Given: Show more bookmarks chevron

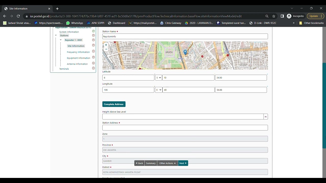Looking at the screenshot, I should pyautogui.click(x=294, y=23).
